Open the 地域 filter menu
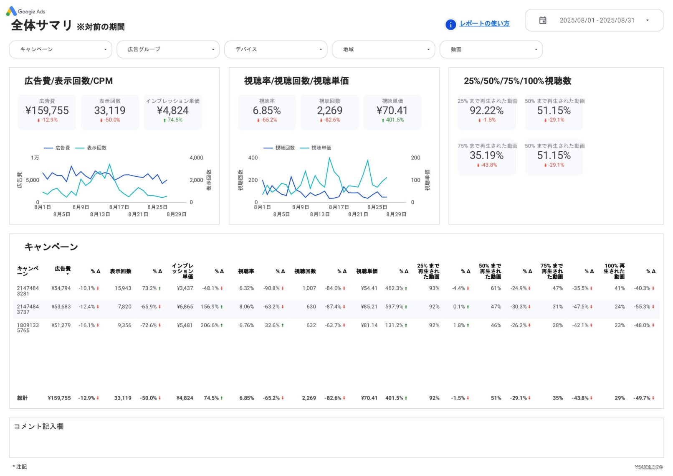The height and width of the screenshot is (476, 673). [x=383, y=49]
